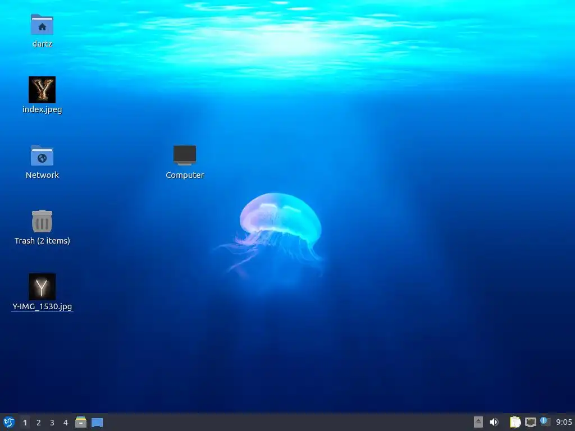The width and height of the screenshot is (575, 431).
Task: Select the Y-IMG_1530.jpg thumbnail
Action: 42,287
